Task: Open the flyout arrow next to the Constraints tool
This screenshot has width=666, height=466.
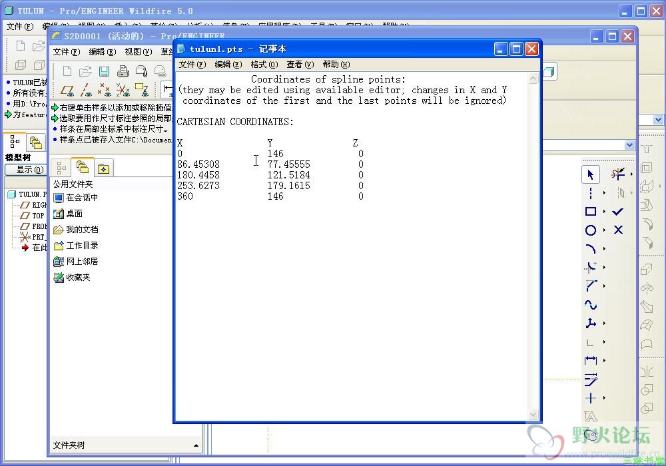Action: pyautogui.click(x=605, y=398)
